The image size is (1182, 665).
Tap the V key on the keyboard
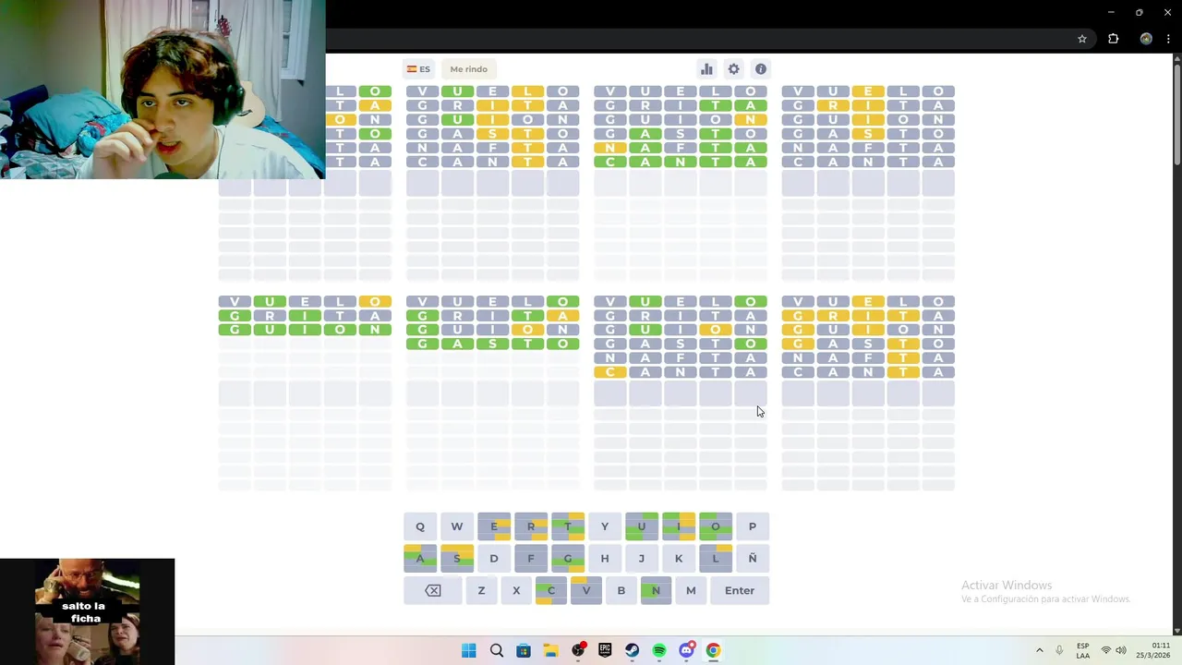586,590
